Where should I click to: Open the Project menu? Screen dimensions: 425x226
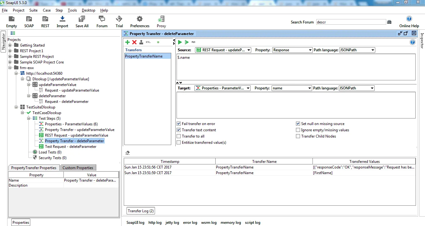18,10
